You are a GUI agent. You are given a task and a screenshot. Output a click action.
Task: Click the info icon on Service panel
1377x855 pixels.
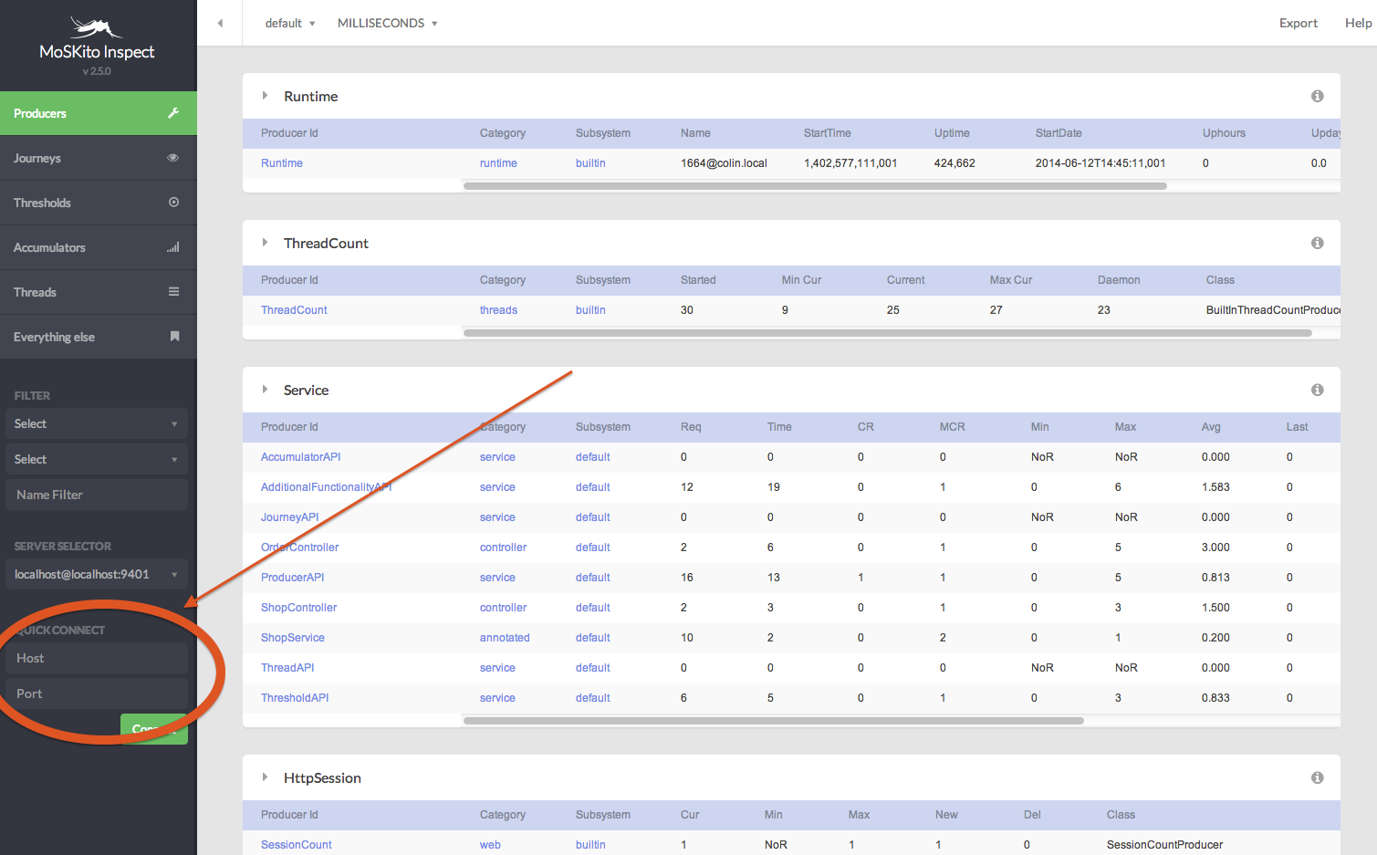(1318, 390)
